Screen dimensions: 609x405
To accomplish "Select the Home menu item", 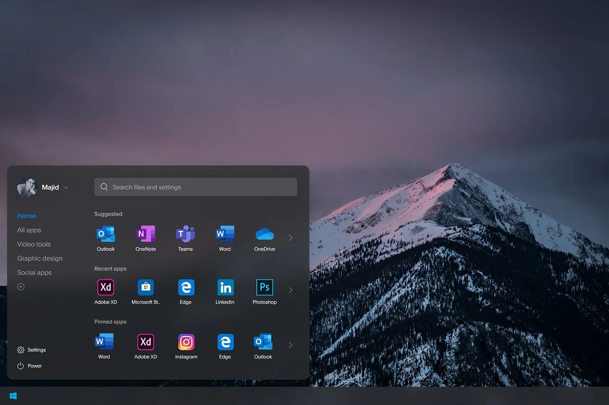I will tap(27, 216).
